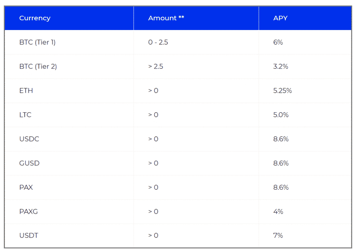The image size is (357, 250).
Task: Click the > 2.5 amount cell
Action: tap(156, 67)
